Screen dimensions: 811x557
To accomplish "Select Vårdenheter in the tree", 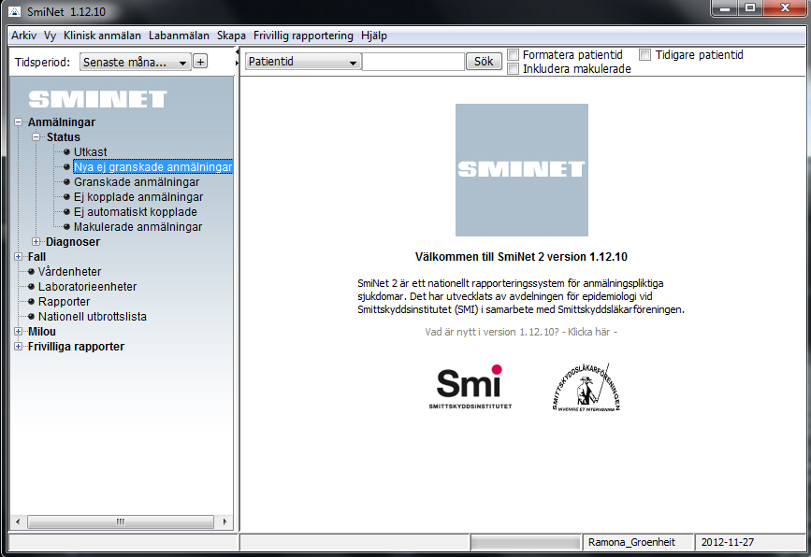I will click(69, 272).
